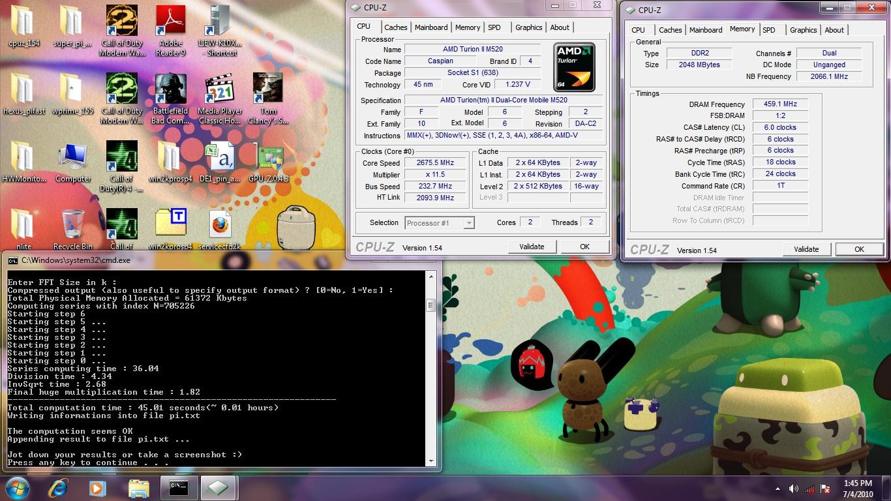The image size is (891, 501).
Task: Open the Computer desktop icon
Action: pos(72,157)
